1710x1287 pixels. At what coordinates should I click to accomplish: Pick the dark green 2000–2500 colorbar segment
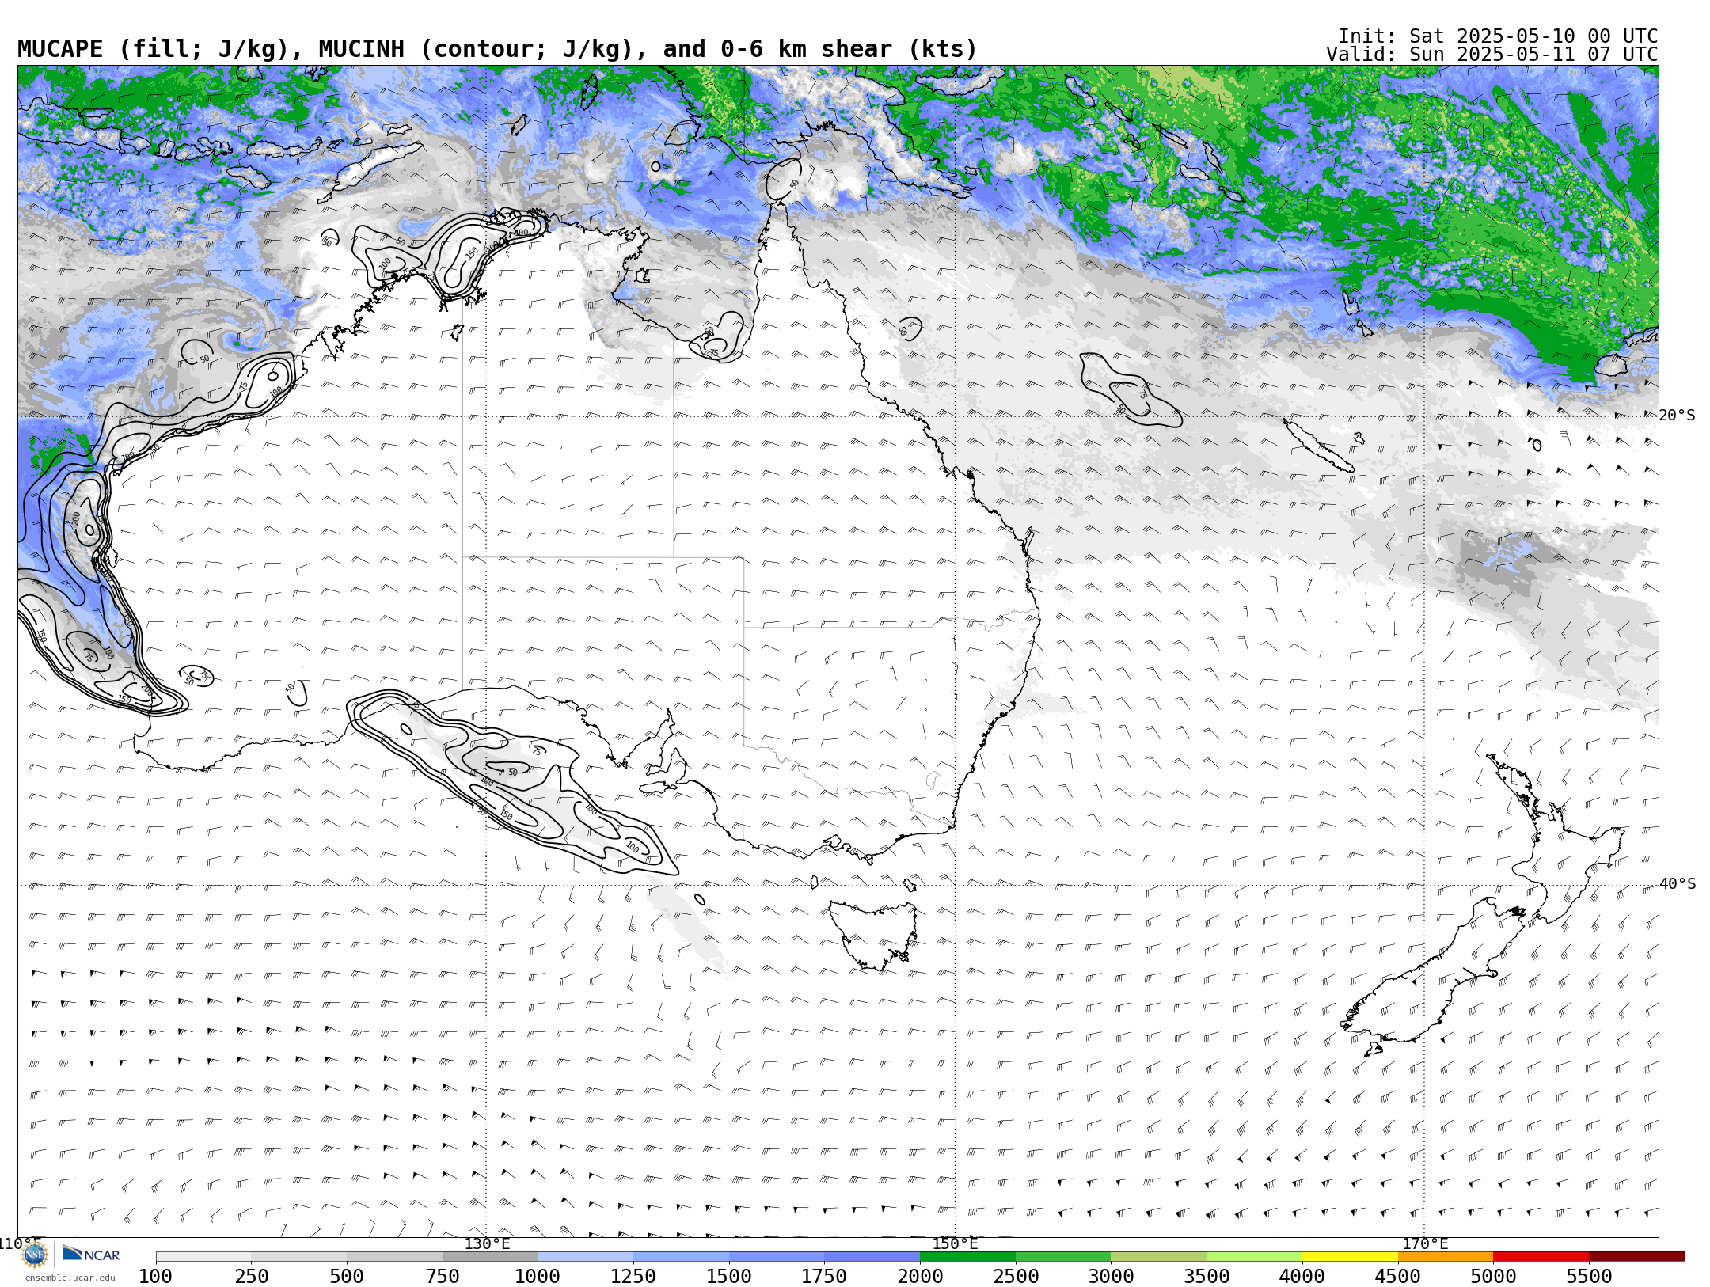967,1257
